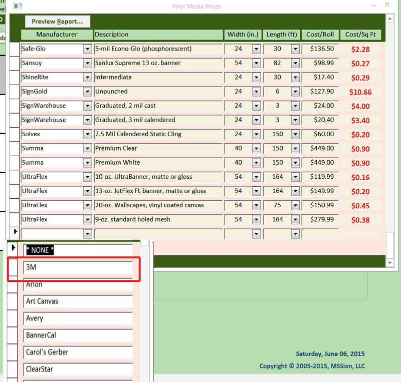Click the Description field in the new blank row
Screen dimensions: 401x382
158,233
